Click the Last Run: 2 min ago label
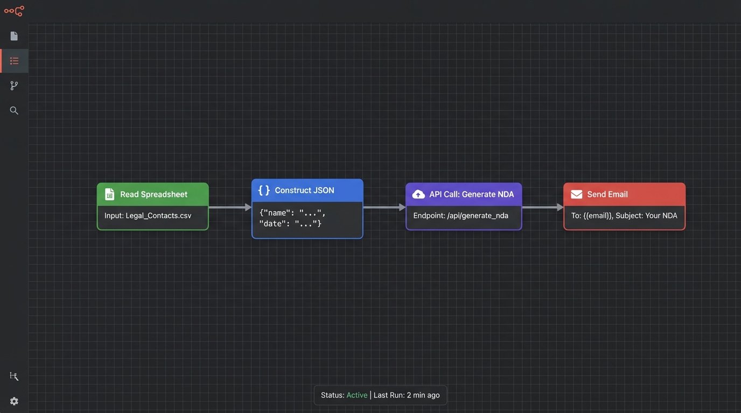This screenshot has width=741, height=413. pyautogui.click(x=407, y=395)
